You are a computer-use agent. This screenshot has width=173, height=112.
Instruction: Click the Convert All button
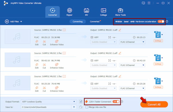[154, 105]
